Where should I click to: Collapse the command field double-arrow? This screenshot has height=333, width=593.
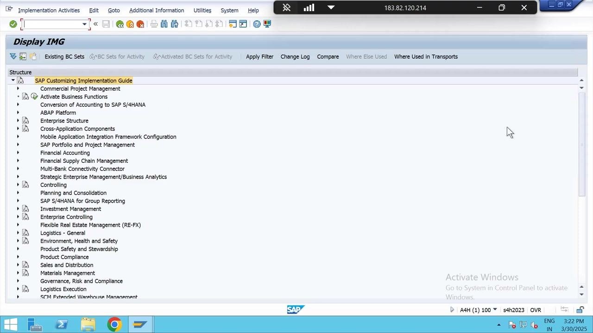click(95, 24)
